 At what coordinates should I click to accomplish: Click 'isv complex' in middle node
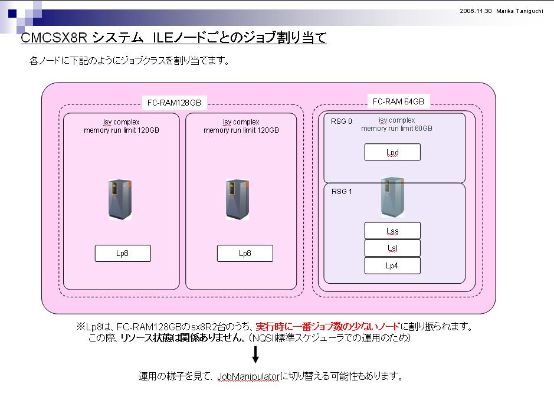click(x=241, y=122)
